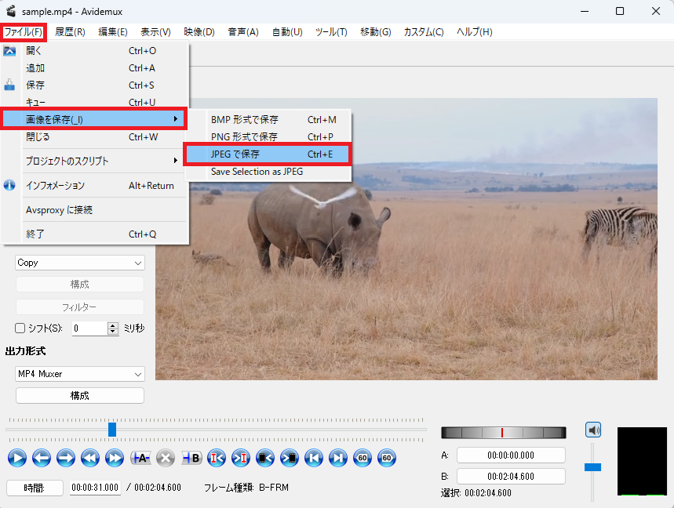Toggle the speaker mute icon
Image resolution: width=674 pixels, height=508 pixels.
[593, 430]
